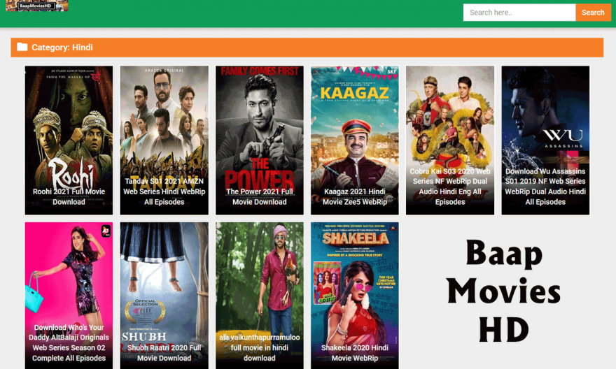Open Tandav S01 2021 AMZN title link
Image resolution: width=616 pixels, height=369 pixels.
click(164, 191)
